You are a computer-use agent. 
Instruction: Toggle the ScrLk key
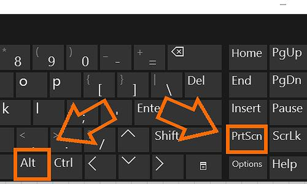287,136
